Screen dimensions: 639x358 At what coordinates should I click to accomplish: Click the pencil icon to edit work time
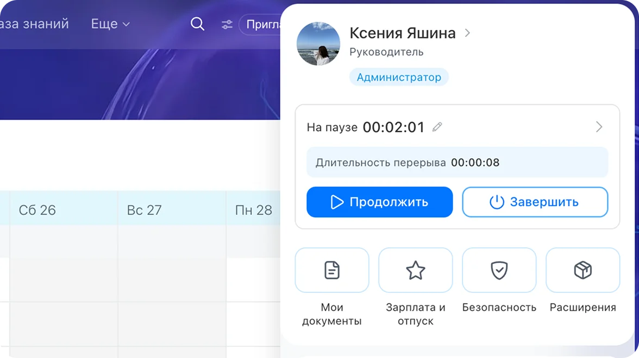point(437,127)
